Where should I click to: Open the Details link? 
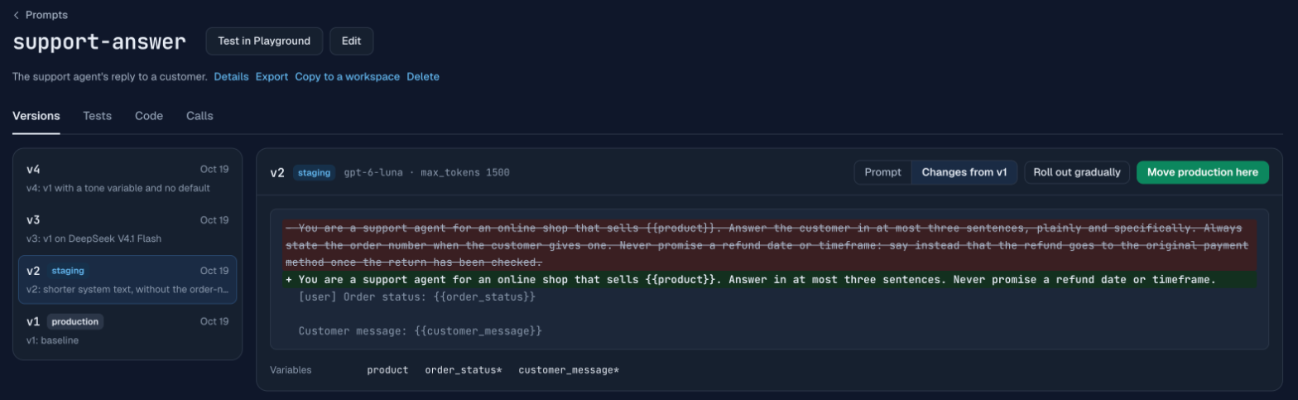coord(231,76)
